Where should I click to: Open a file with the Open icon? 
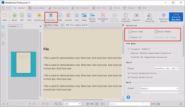(x=5, y=17)
